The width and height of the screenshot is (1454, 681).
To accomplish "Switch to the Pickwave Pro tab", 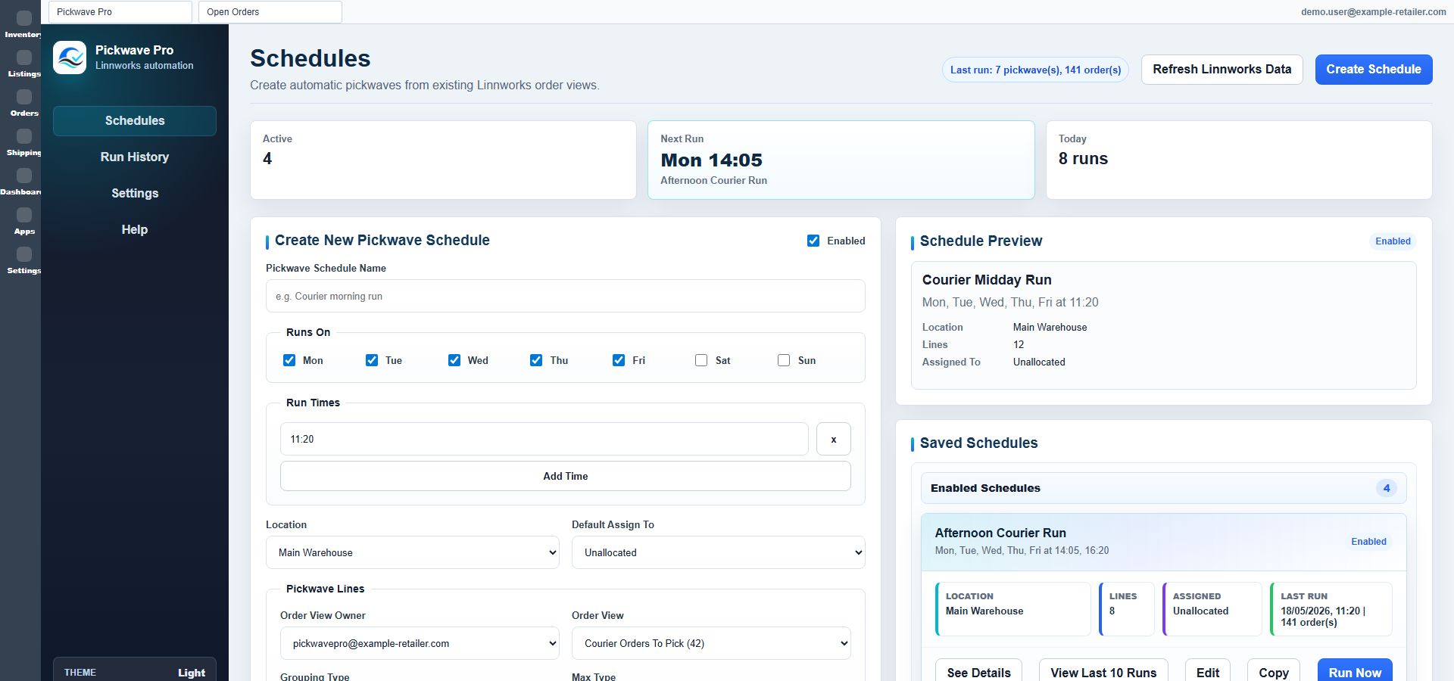I will pyautogui.click(x=120, y=12).
